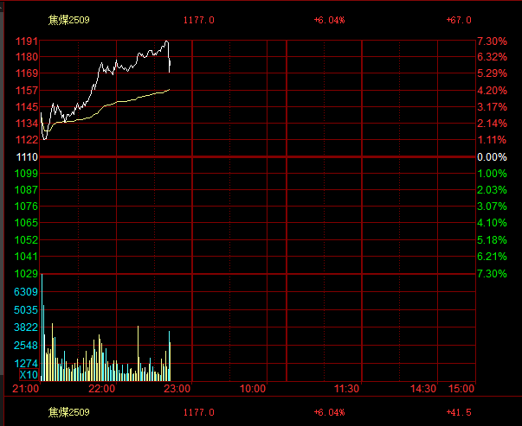
Task: Click the white 1110 baseline price label
Action: click(x=27, y=157)
